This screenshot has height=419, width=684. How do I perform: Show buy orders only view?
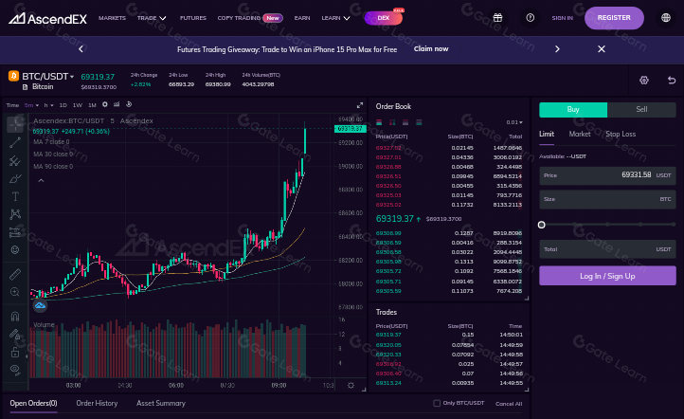coord(419,122)
